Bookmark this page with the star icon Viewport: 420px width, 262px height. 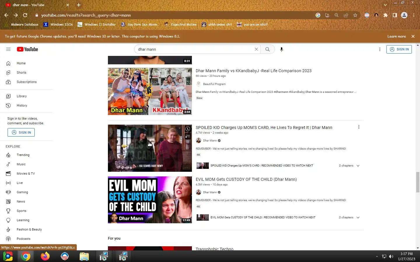tap(355, 15)
